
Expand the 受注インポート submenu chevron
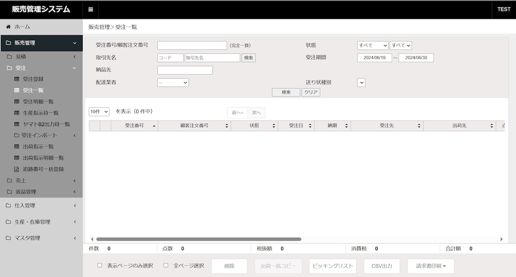[x=75, y=135]
